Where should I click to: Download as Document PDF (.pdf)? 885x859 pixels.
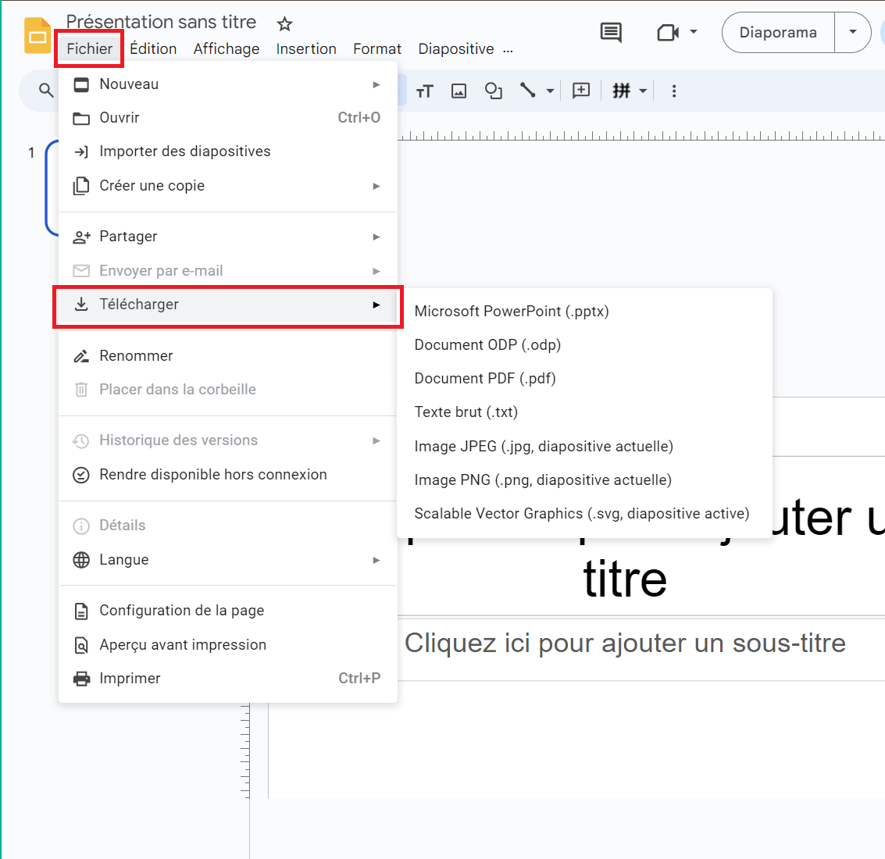585,379
